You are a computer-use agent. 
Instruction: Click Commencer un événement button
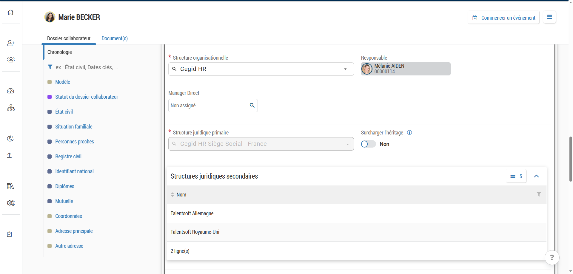[x=503, y=18]
